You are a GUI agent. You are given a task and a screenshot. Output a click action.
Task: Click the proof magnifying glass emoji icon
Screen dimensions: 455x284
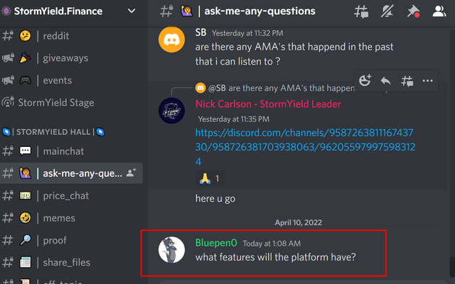(26, 240)
